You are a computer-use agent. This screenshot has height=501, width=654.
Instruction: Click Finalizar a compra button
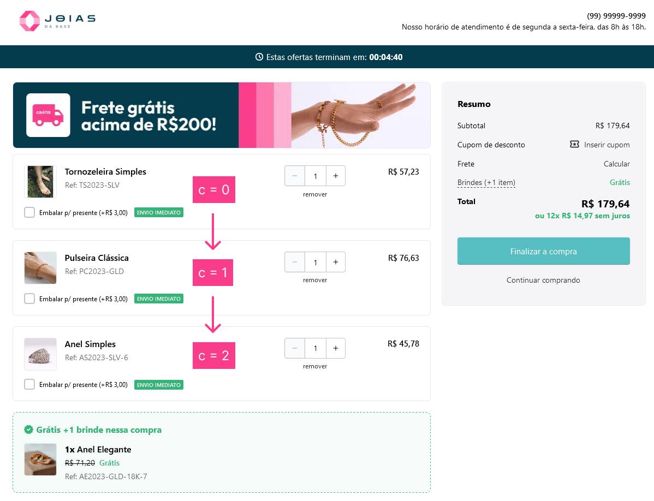pos(543,252)
